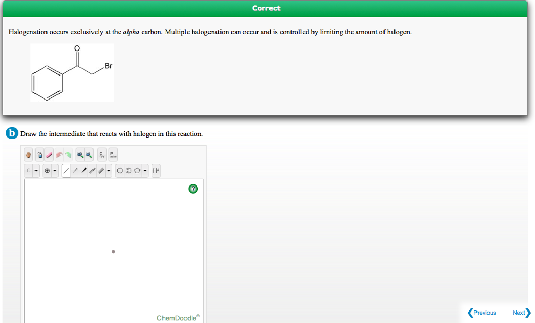The height and width of the screenshot is (323, 535).
Task: Select the bracket charge tool
Action: pos(156,170)
